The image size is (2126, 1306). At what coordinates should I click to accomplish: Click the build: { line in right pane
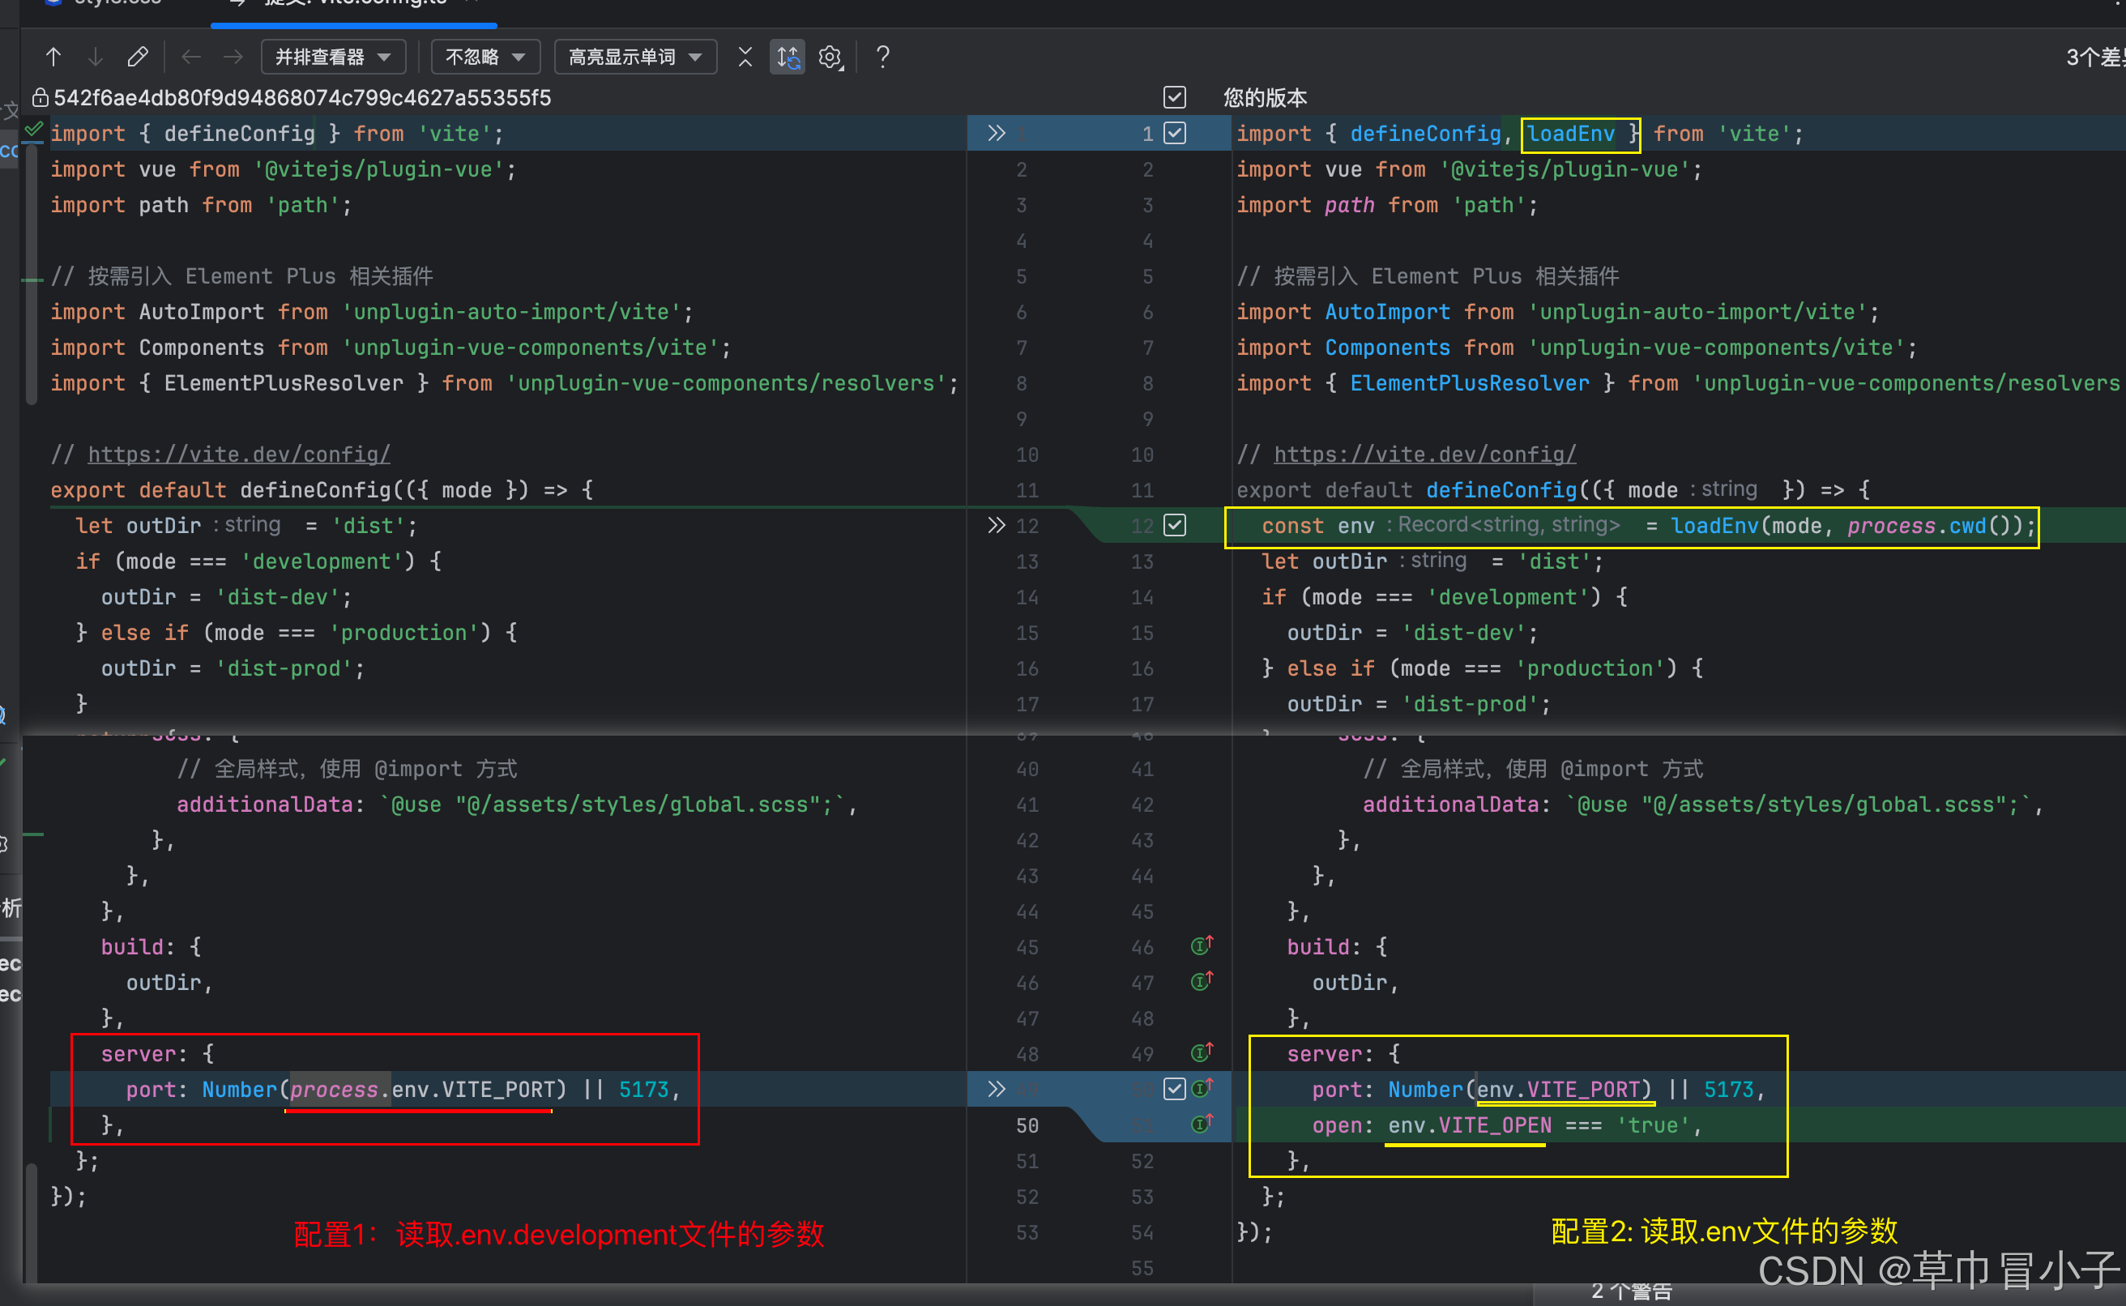1337,946
